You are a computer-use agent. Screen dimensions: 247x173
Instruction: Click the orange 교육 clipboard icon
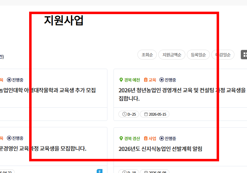[146, 80]
